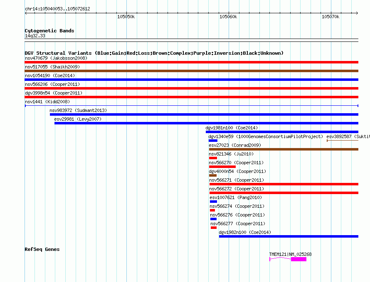Click the nsv566206 (Cooper2011) label
Screen dimensions: 370x282
click(x=52, y=84)
